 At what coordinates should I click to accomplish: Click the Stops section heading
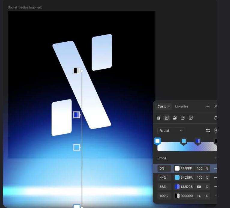(162, 158)
